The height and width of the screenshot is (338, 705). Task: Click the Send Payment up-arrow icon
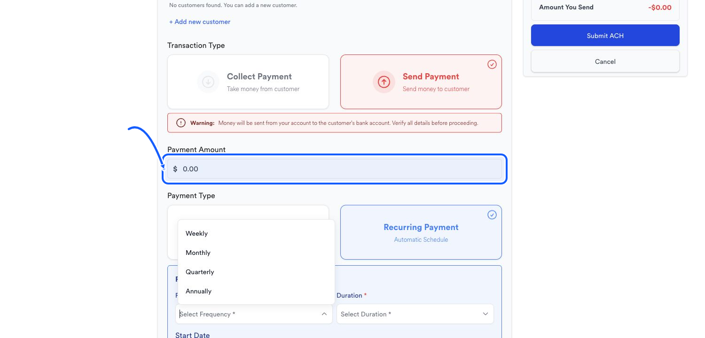click(x=384, y=82)
